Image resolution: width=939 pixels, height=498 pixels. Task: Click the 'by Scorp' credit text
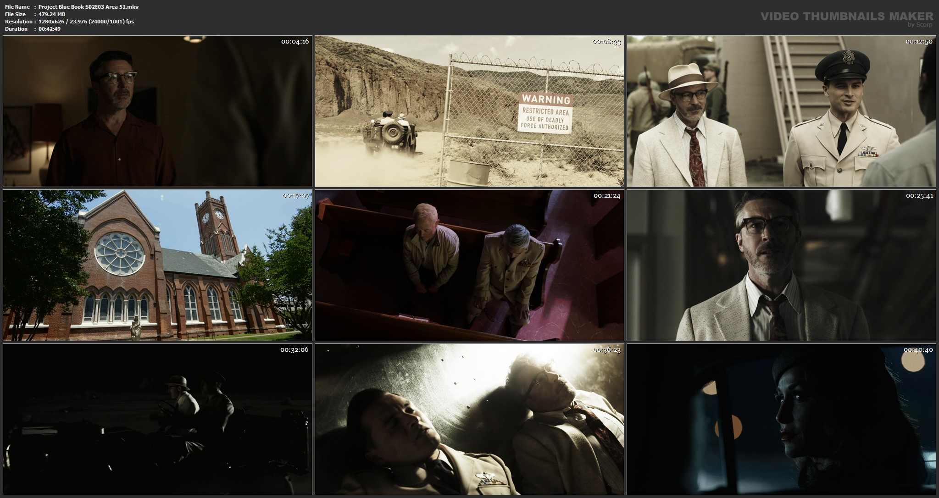920,25
